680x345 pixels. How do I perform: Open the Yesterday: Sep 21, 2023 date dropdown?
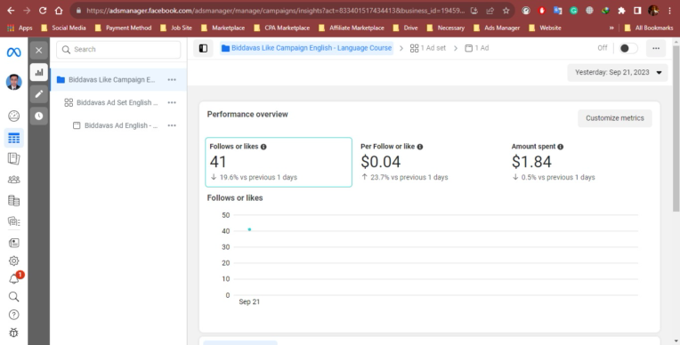coord(618,72)
